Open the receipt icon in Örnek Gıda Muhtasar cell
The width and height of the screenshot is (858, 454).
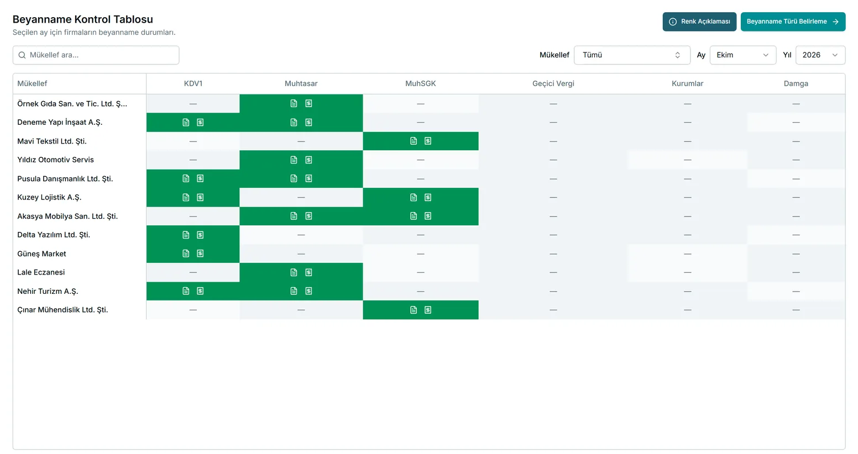click(x=308, y=103)
